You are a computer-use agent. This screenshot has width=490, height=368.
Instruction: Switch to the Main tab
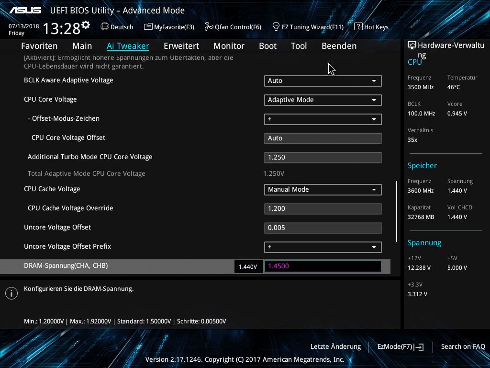click(x=82, y=46)
